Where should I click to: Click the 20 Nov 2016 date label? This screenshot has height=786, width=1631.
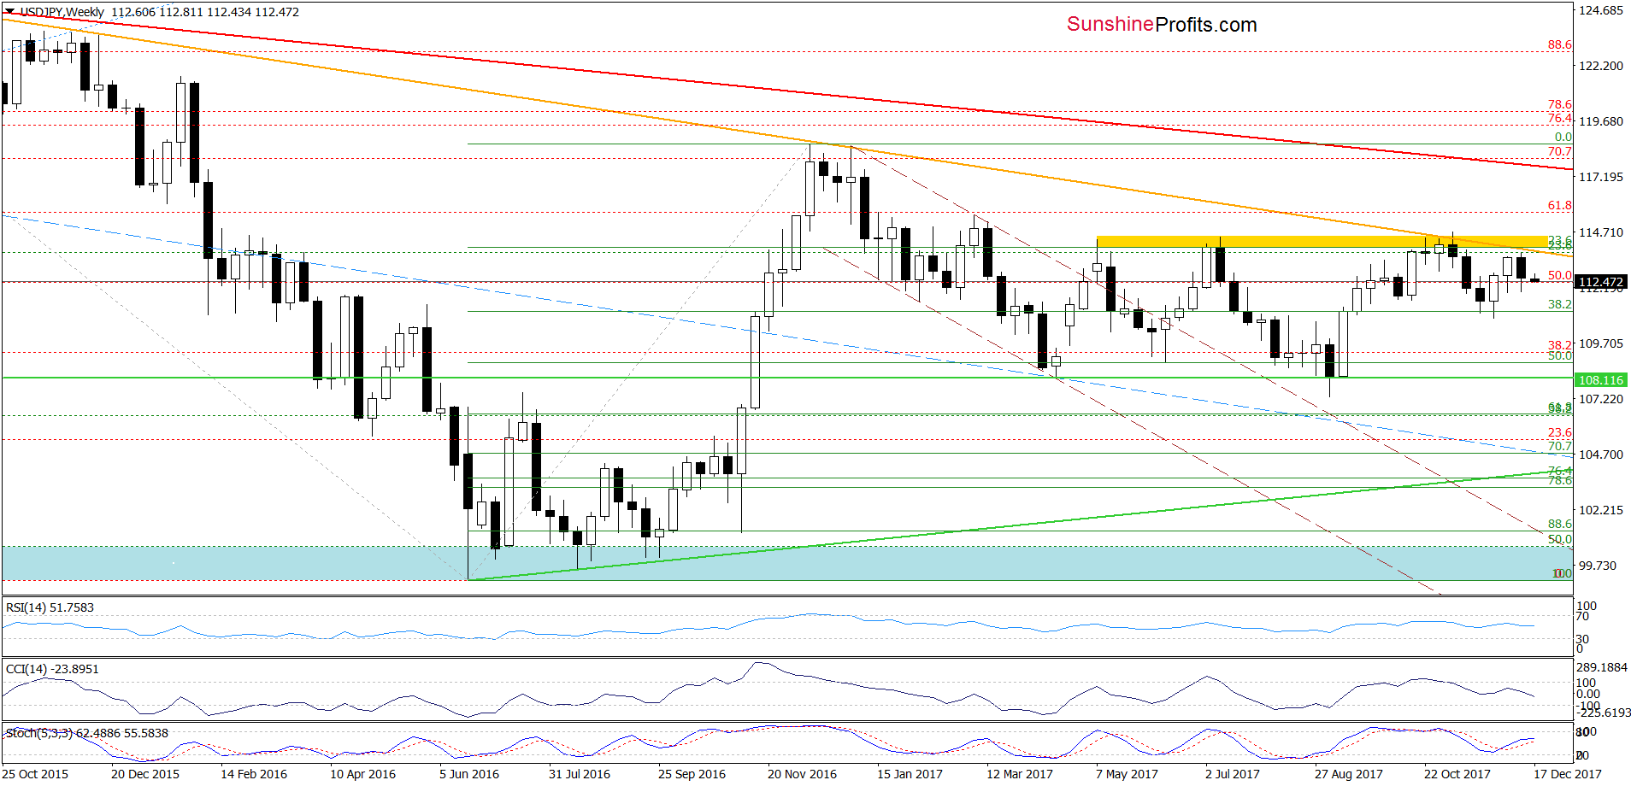coord(802,774)
